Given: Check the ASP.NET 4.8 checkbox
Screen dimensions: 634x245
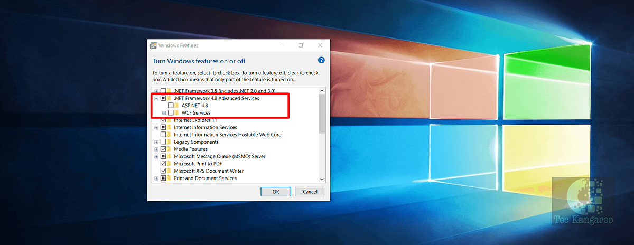Looking at the screenshot, I should point(171,106).
